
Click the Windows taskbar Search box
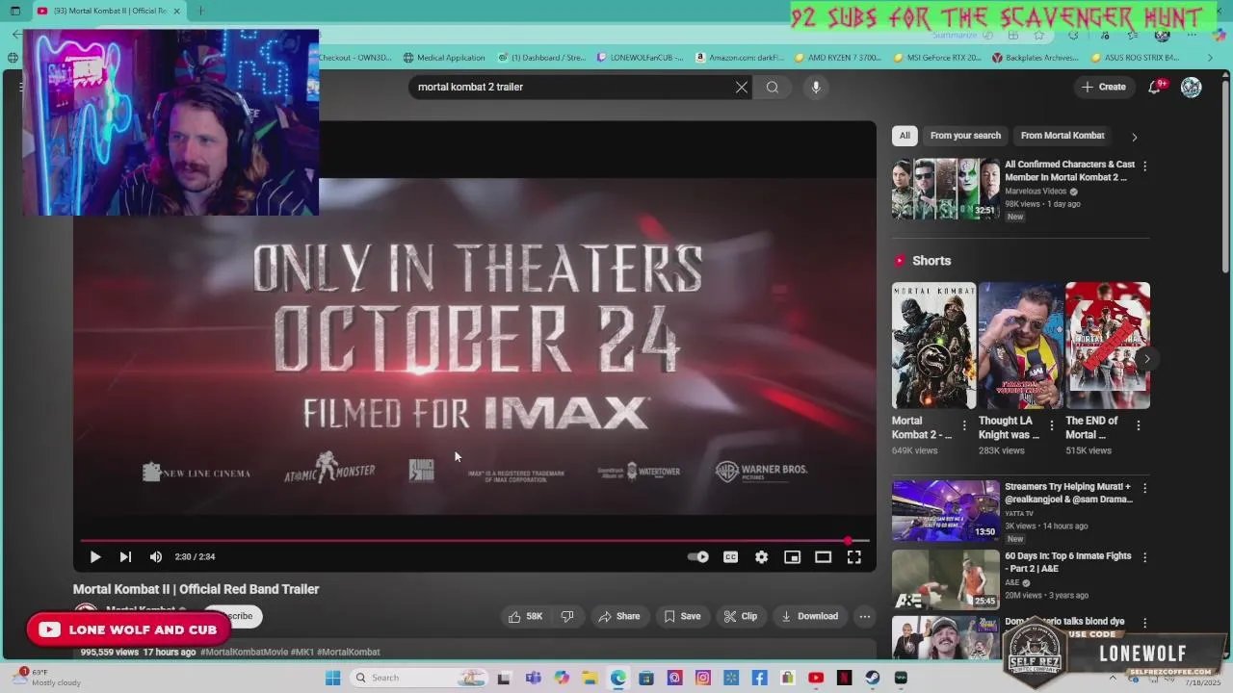(x=419, y=678)
